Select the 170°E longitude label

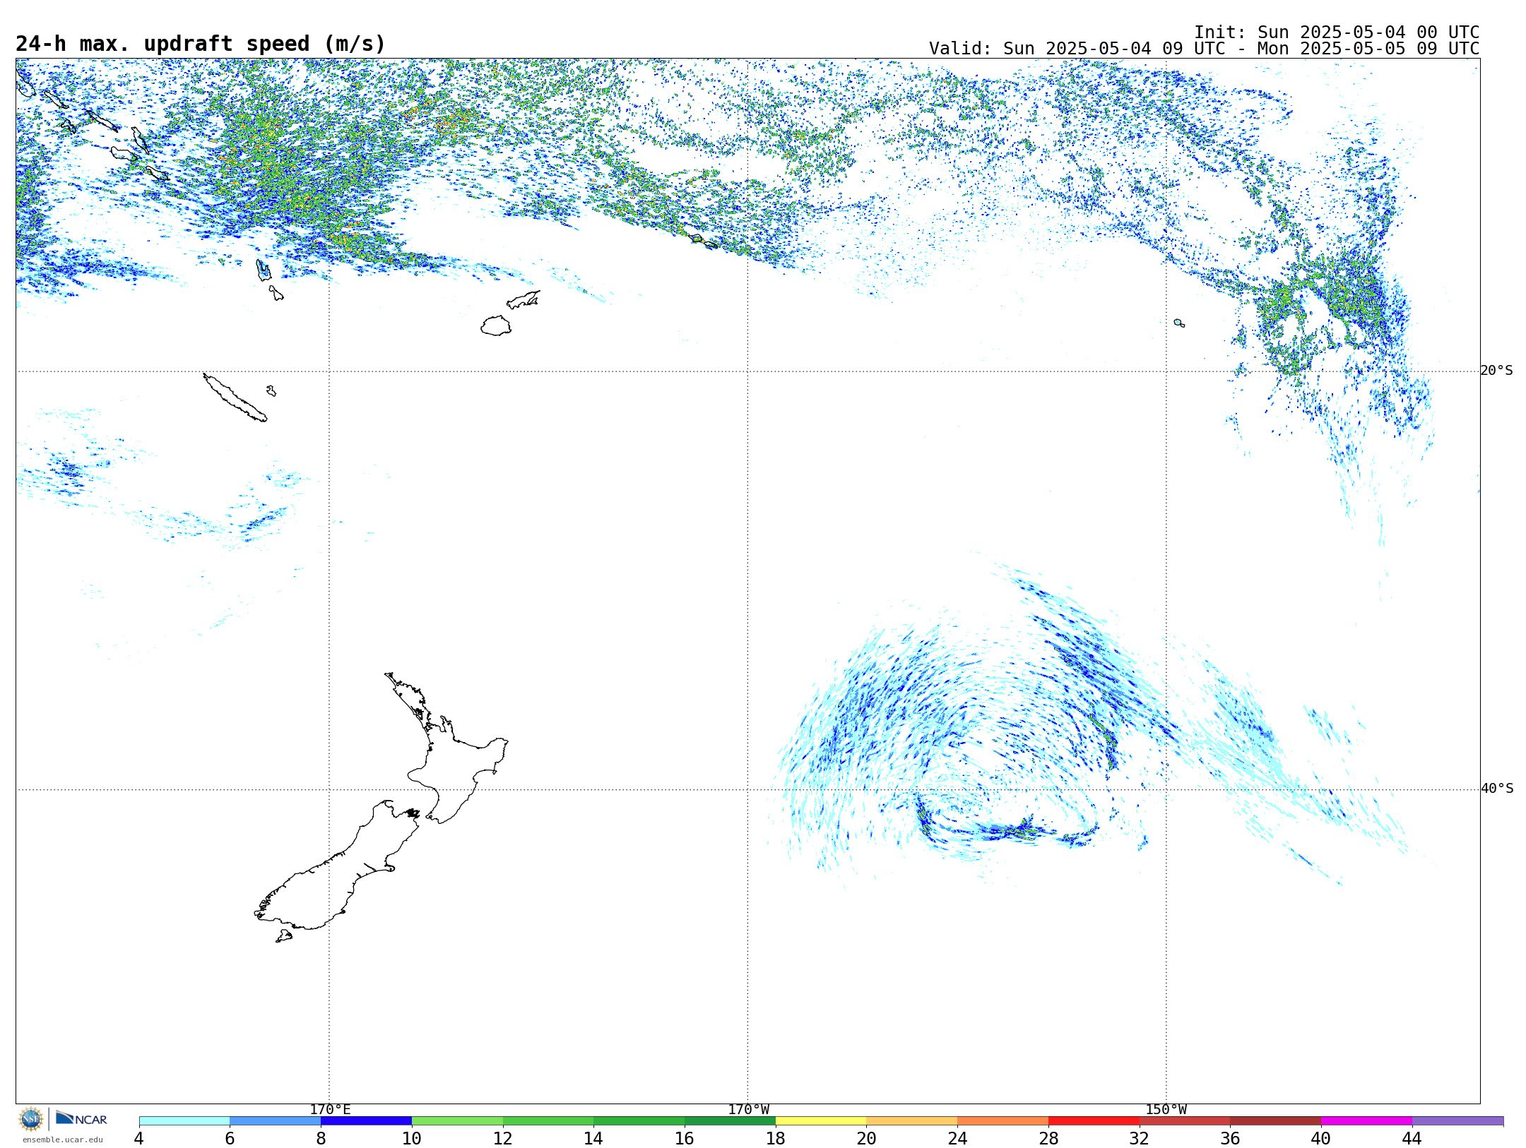[x=330, y=1110]
